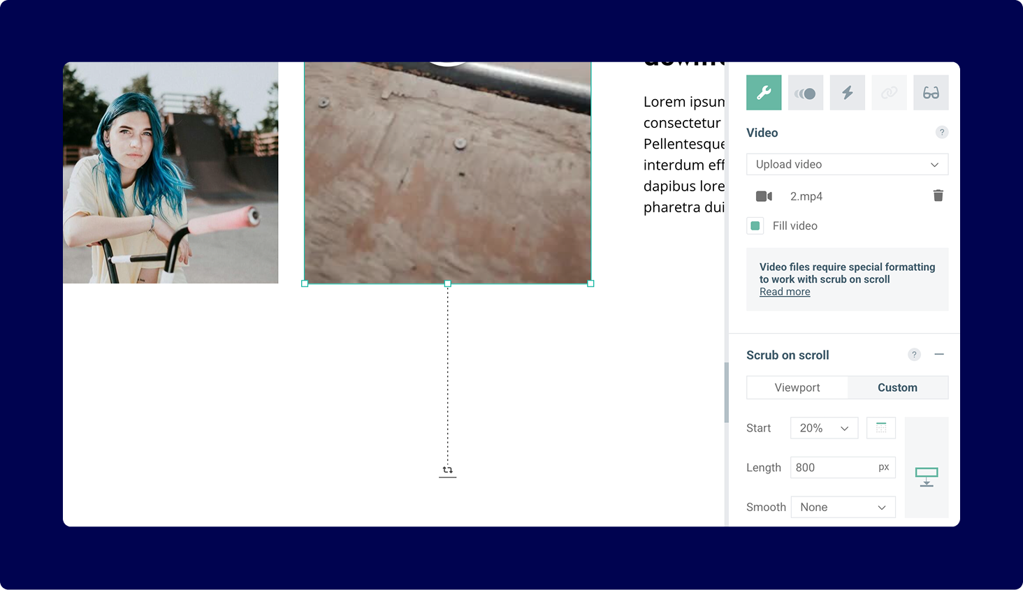Click the px unit in Length field
This screenshot has height=590, width=1023.
tap(884, 467)
